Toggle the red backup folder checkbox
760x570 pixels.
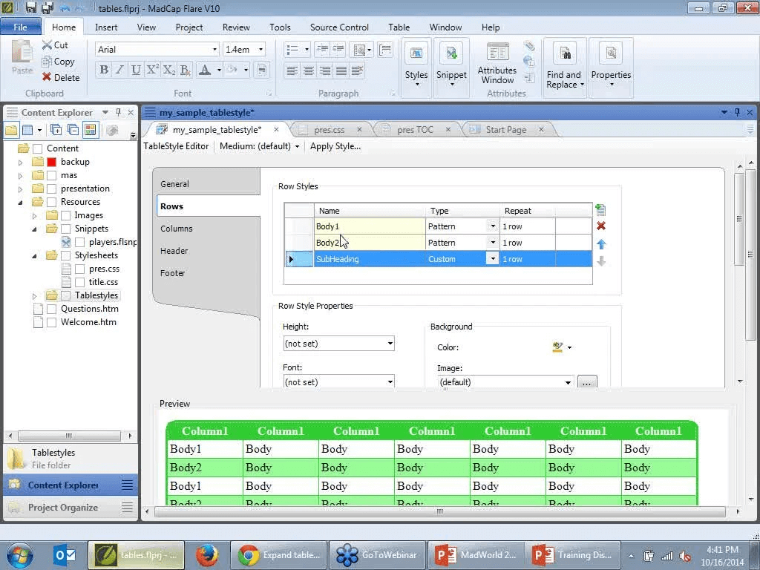(x=52, y=162)
